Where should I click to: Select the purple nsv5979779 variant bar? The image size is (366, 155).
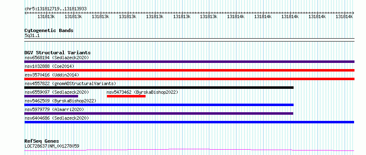coord(159,113)
